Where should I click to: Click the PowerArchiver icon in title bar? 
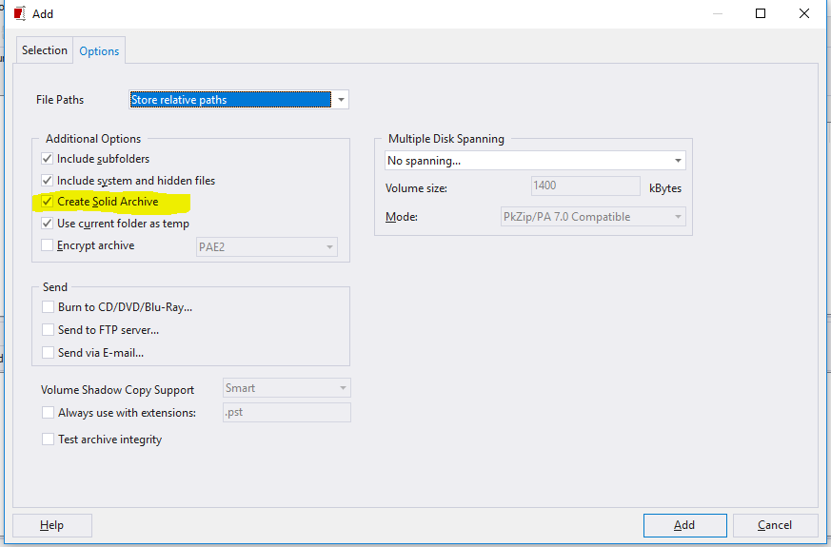point(20,13)
